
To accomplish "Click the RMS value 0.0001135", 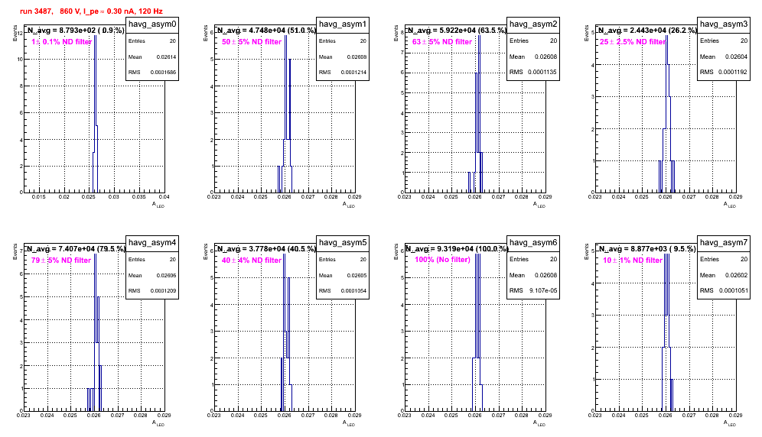I will pyautogui.click(x=542, y=72).
